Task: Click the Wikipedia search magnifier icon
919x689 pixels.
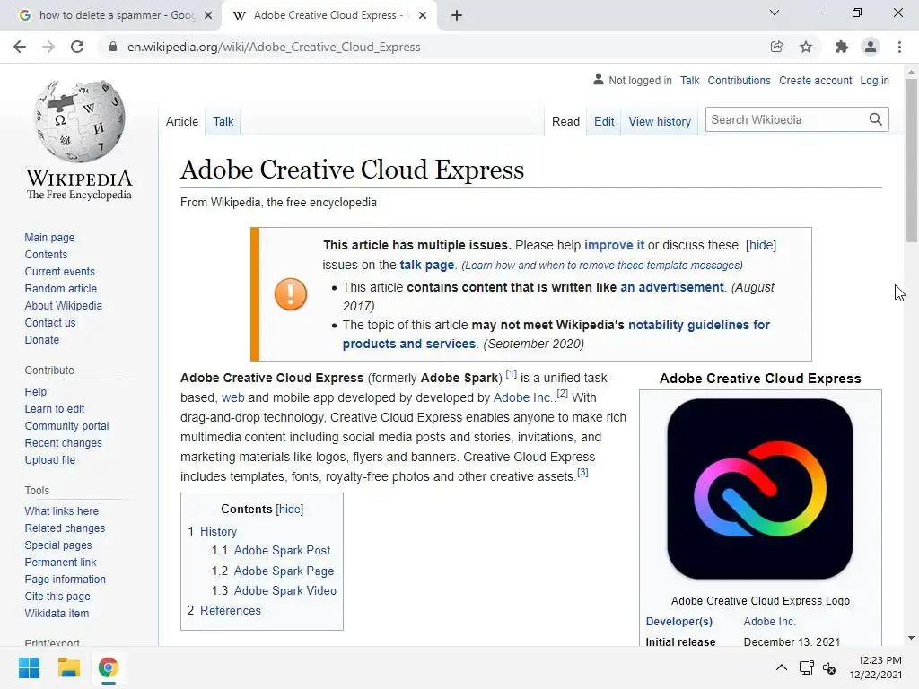Action: click(x=876, y=119)
